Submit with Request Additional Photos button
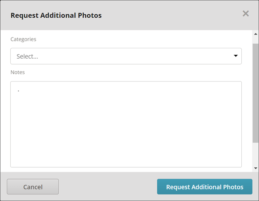 [205, 187]
